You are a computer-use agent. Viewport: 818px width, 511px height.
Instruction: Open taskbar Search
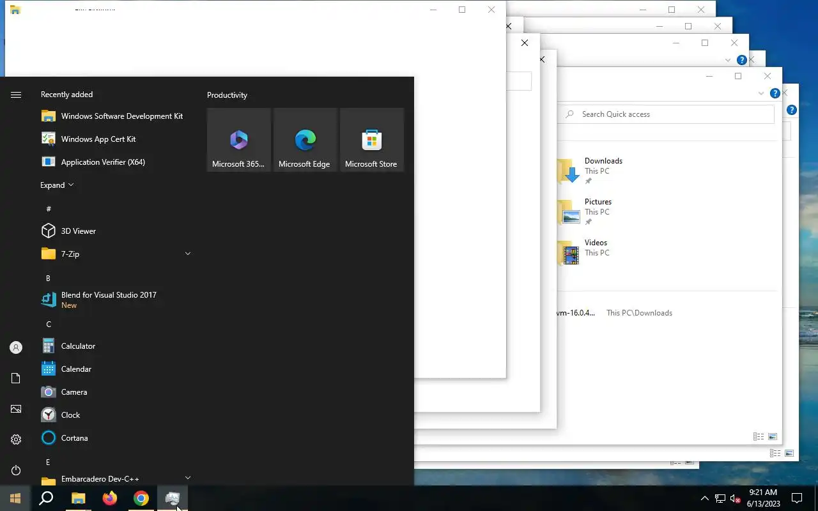pyautogui.click(x=46, y=498)
